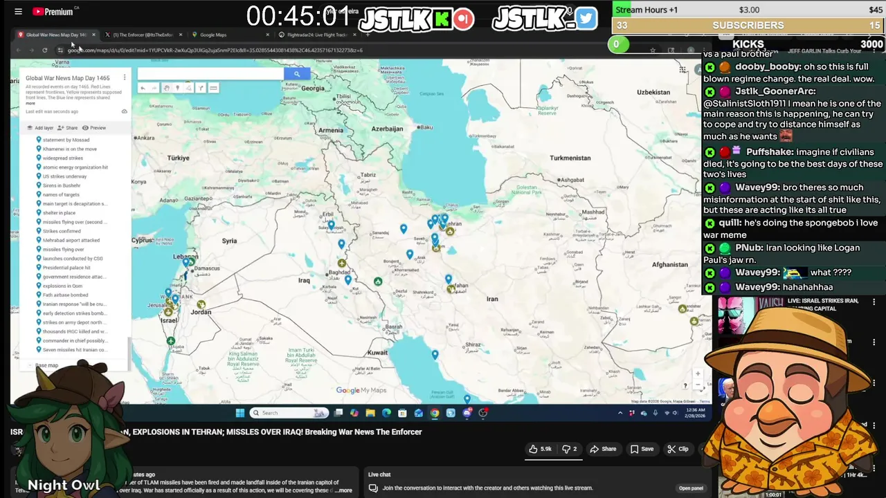This screenshot has height=498, width=886.
Task: Select the draw a line tool
Action: [189, 88]
